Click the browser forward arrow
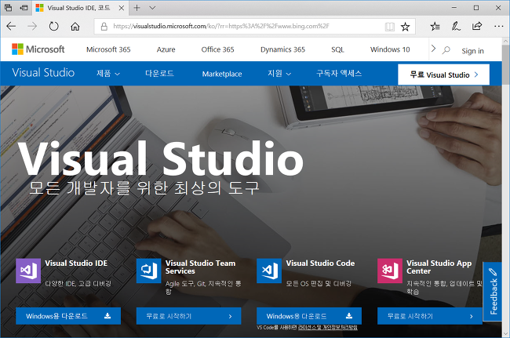 click(x=32, y=27)
